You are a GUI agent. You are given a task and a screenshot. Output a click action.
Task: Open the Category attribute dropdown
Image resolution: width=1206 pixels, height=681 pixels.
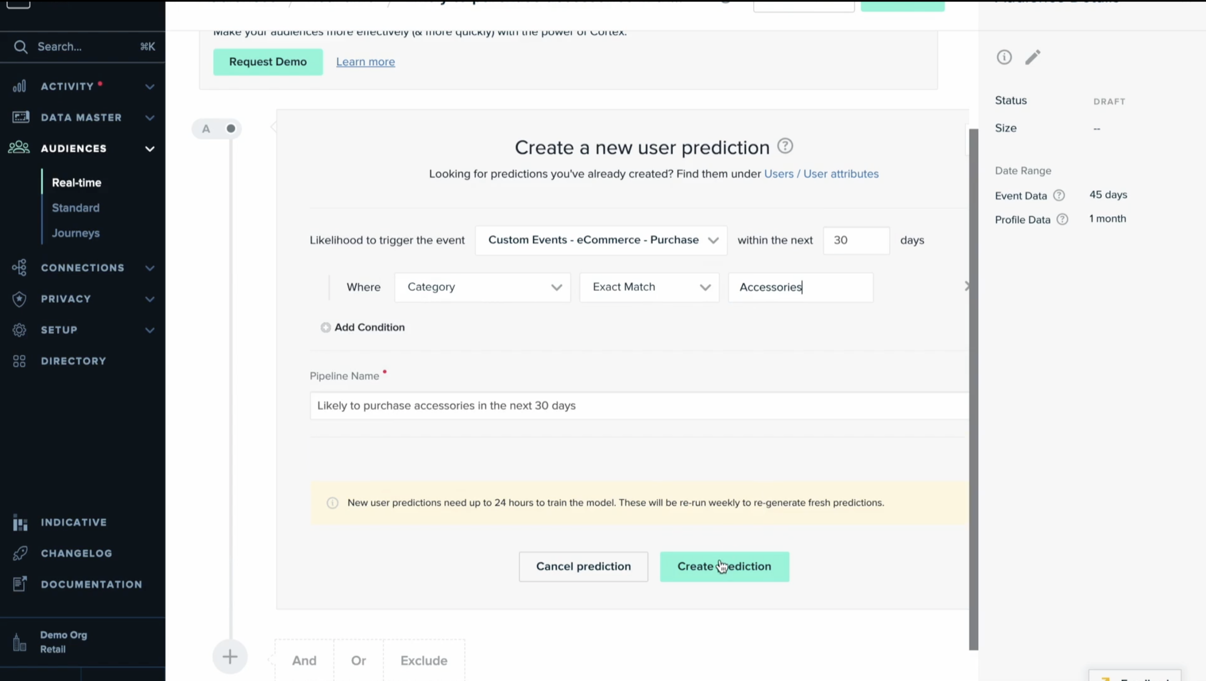pyautogui.click(x=482, y=287)
